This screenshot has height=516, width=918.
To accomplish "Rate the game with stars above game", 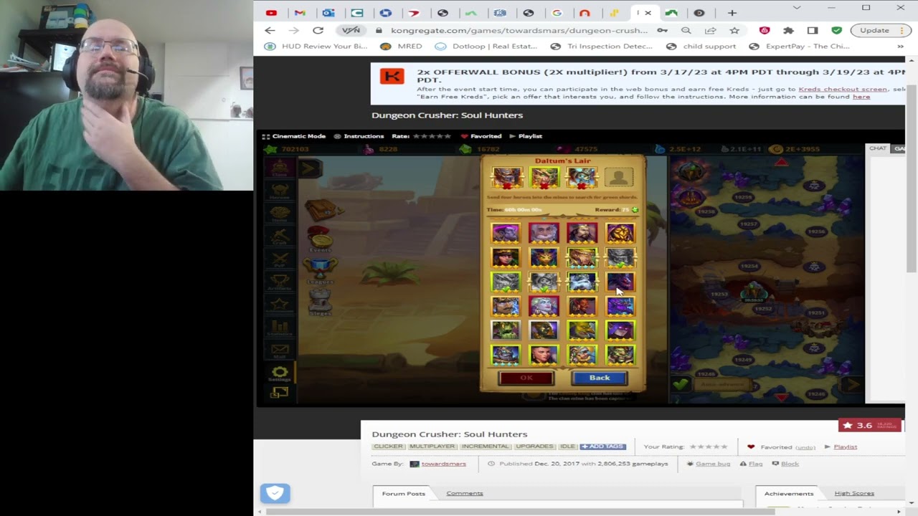I will [x=432, y=136].
